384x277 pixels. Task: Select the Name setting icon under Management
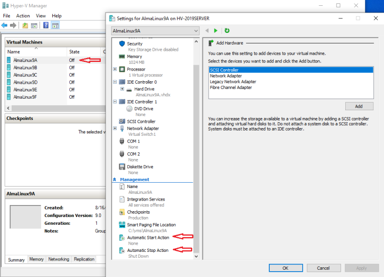click(x=122, y=187)
